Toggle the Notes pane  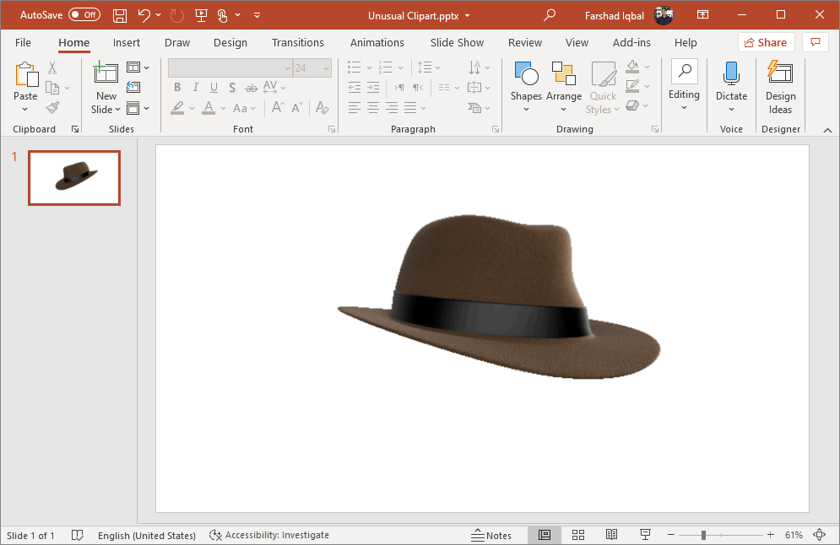point(491,535)
